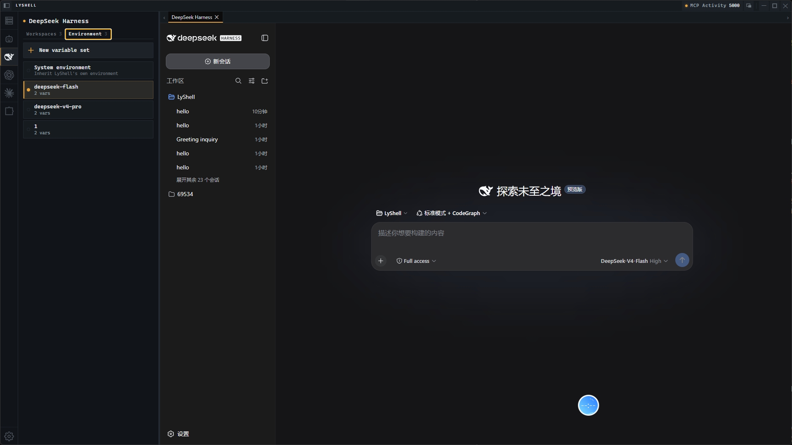The image size is (792, 445).
Task: Select the DeepSeek whale icon in left rail
Action: coord(9,57)
